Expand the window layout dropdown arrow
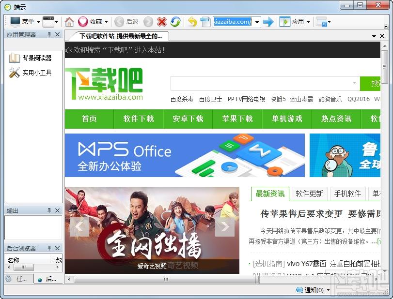 tap(57, 22)
